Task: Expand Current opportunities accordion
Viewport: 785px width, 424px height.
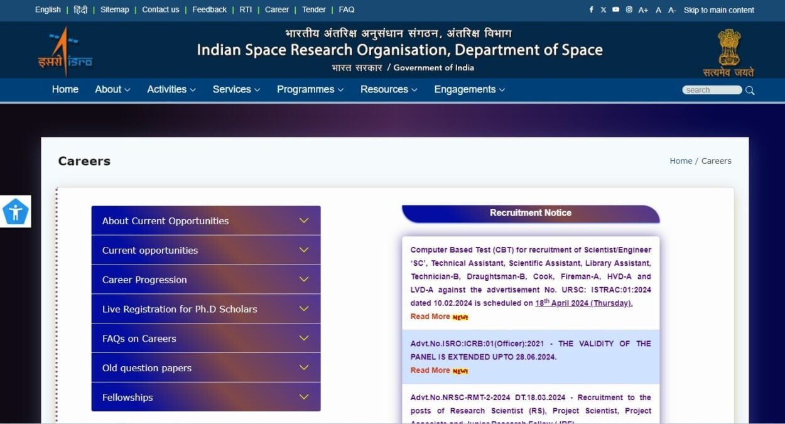Action: (x=206, y=250)
